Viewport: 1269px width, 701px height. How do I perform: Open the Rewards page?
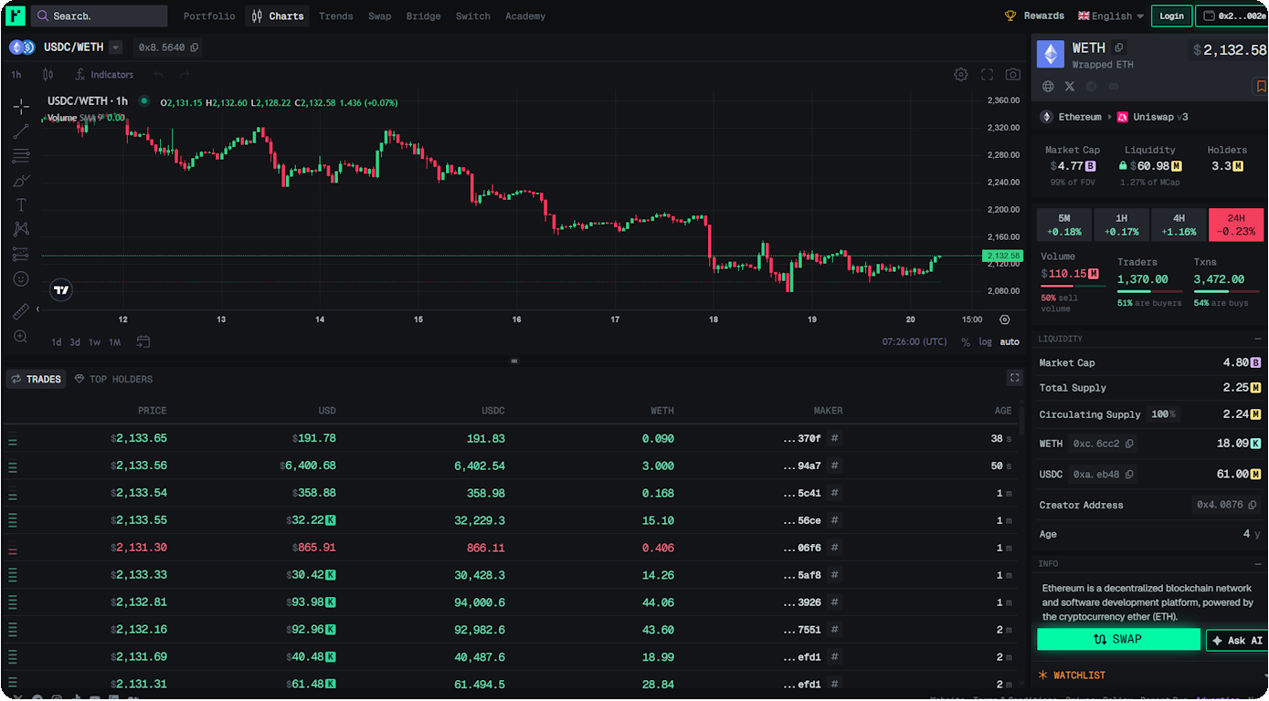[x=1035, y=16]
